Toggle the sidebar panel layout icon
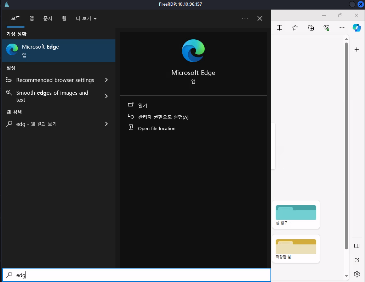Image resolution: width=365 pixels, height=282 pixels. tap(357, 246)
